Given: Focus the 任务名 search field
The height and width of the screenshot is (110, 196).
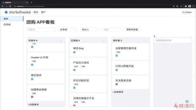Looking at the screenshot, I should (x=41, y=30).
